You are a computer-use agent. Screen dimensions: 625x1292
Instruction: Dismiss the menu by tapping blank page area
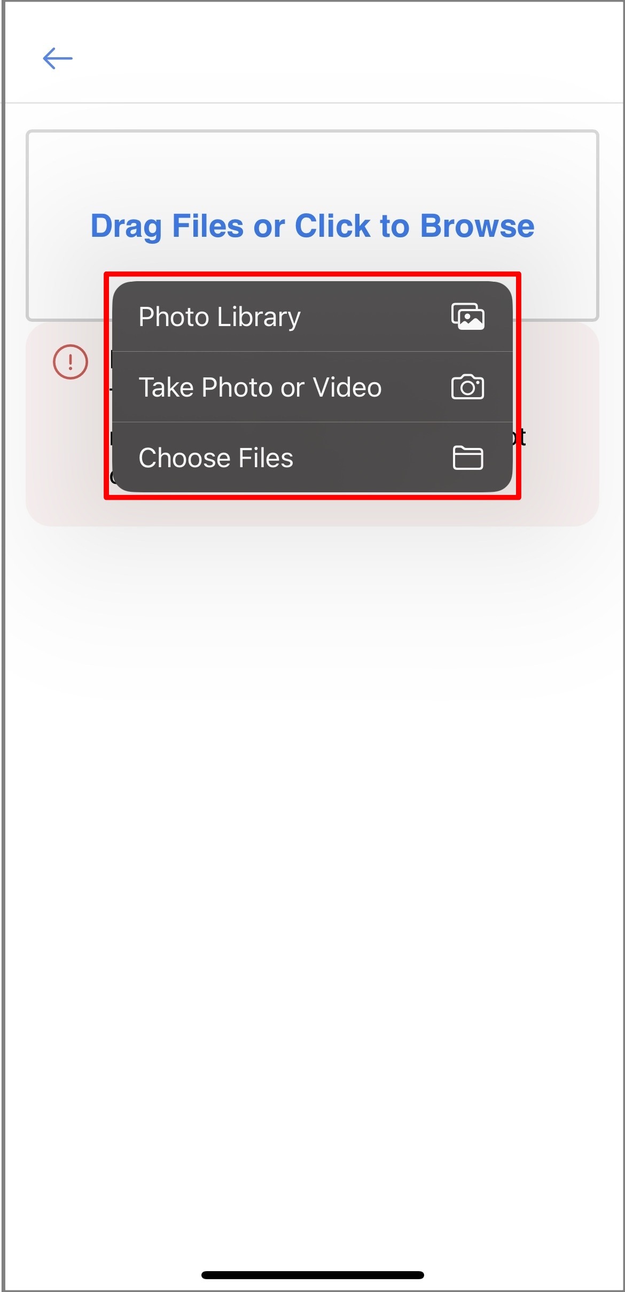pos(312,855)
